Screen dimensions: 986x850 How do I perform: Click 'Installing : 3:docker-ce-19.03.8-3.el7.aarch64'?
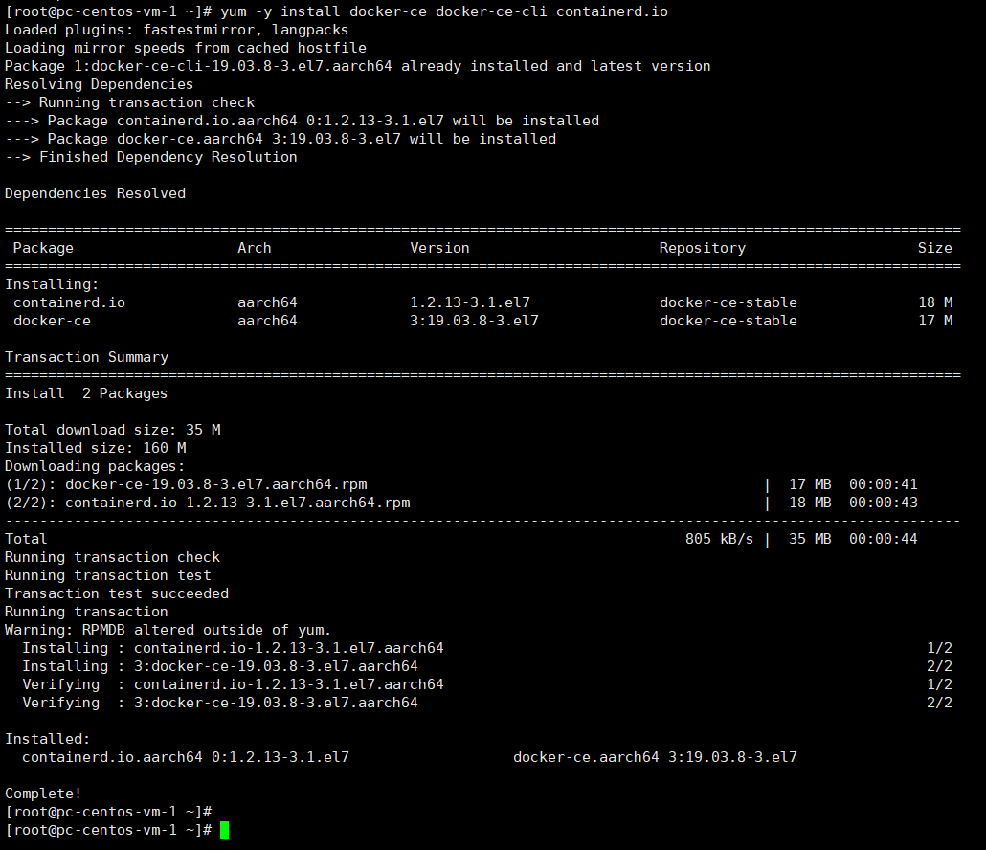pos(220,668)
